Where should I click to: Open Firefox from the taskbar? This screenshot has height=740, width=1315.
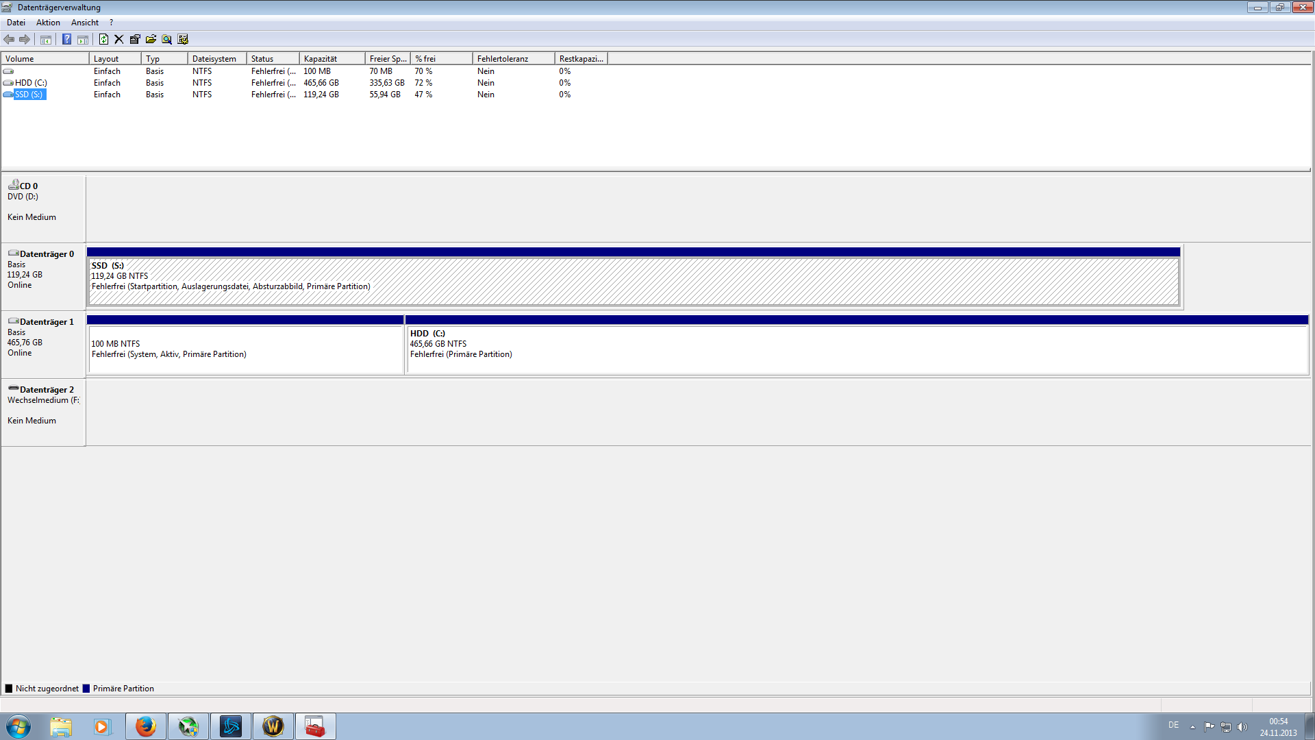point(145,726)
